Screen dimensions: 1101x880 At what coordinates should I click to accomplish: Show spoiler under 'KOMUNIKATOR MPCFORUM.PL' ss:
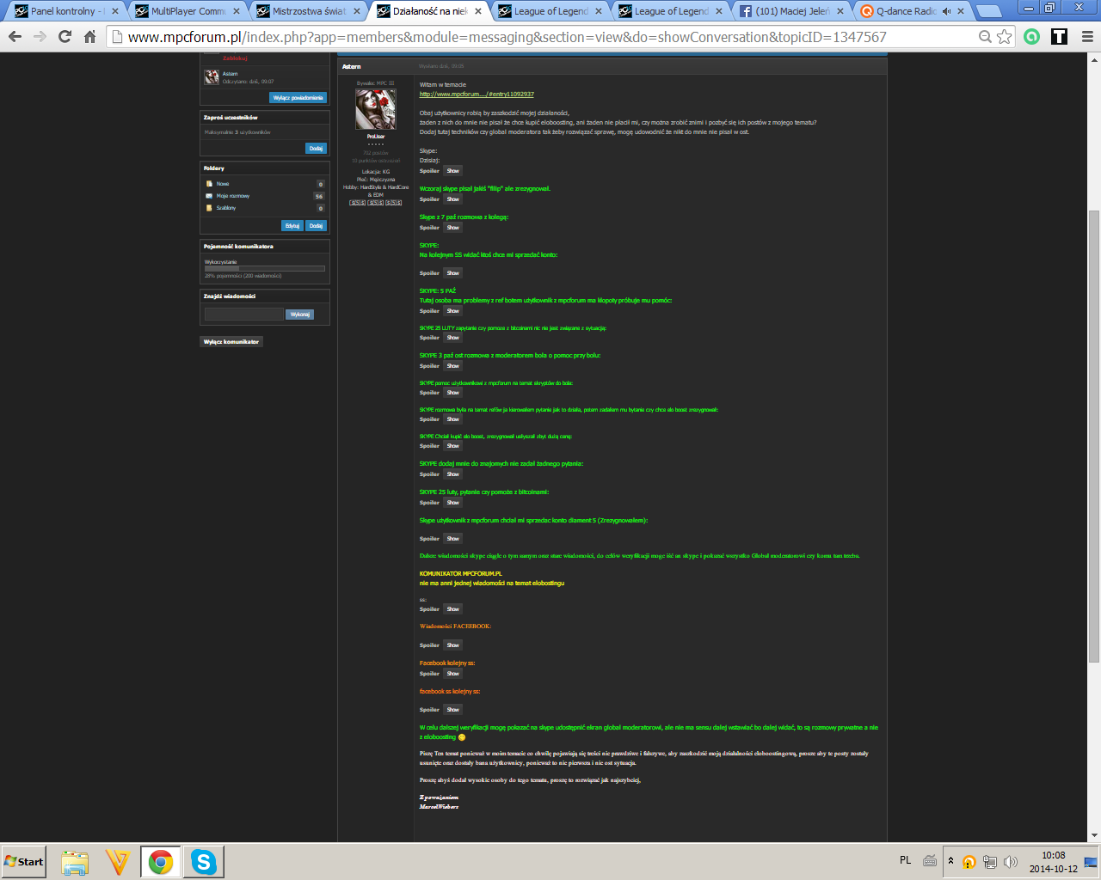tap(453, 609)
